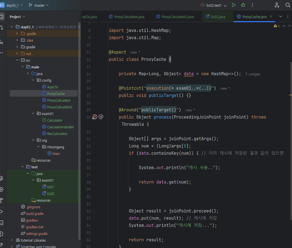Open Structure tool window from left stripe
This screenshot has width=292, height=248.
tap(1, 42)
